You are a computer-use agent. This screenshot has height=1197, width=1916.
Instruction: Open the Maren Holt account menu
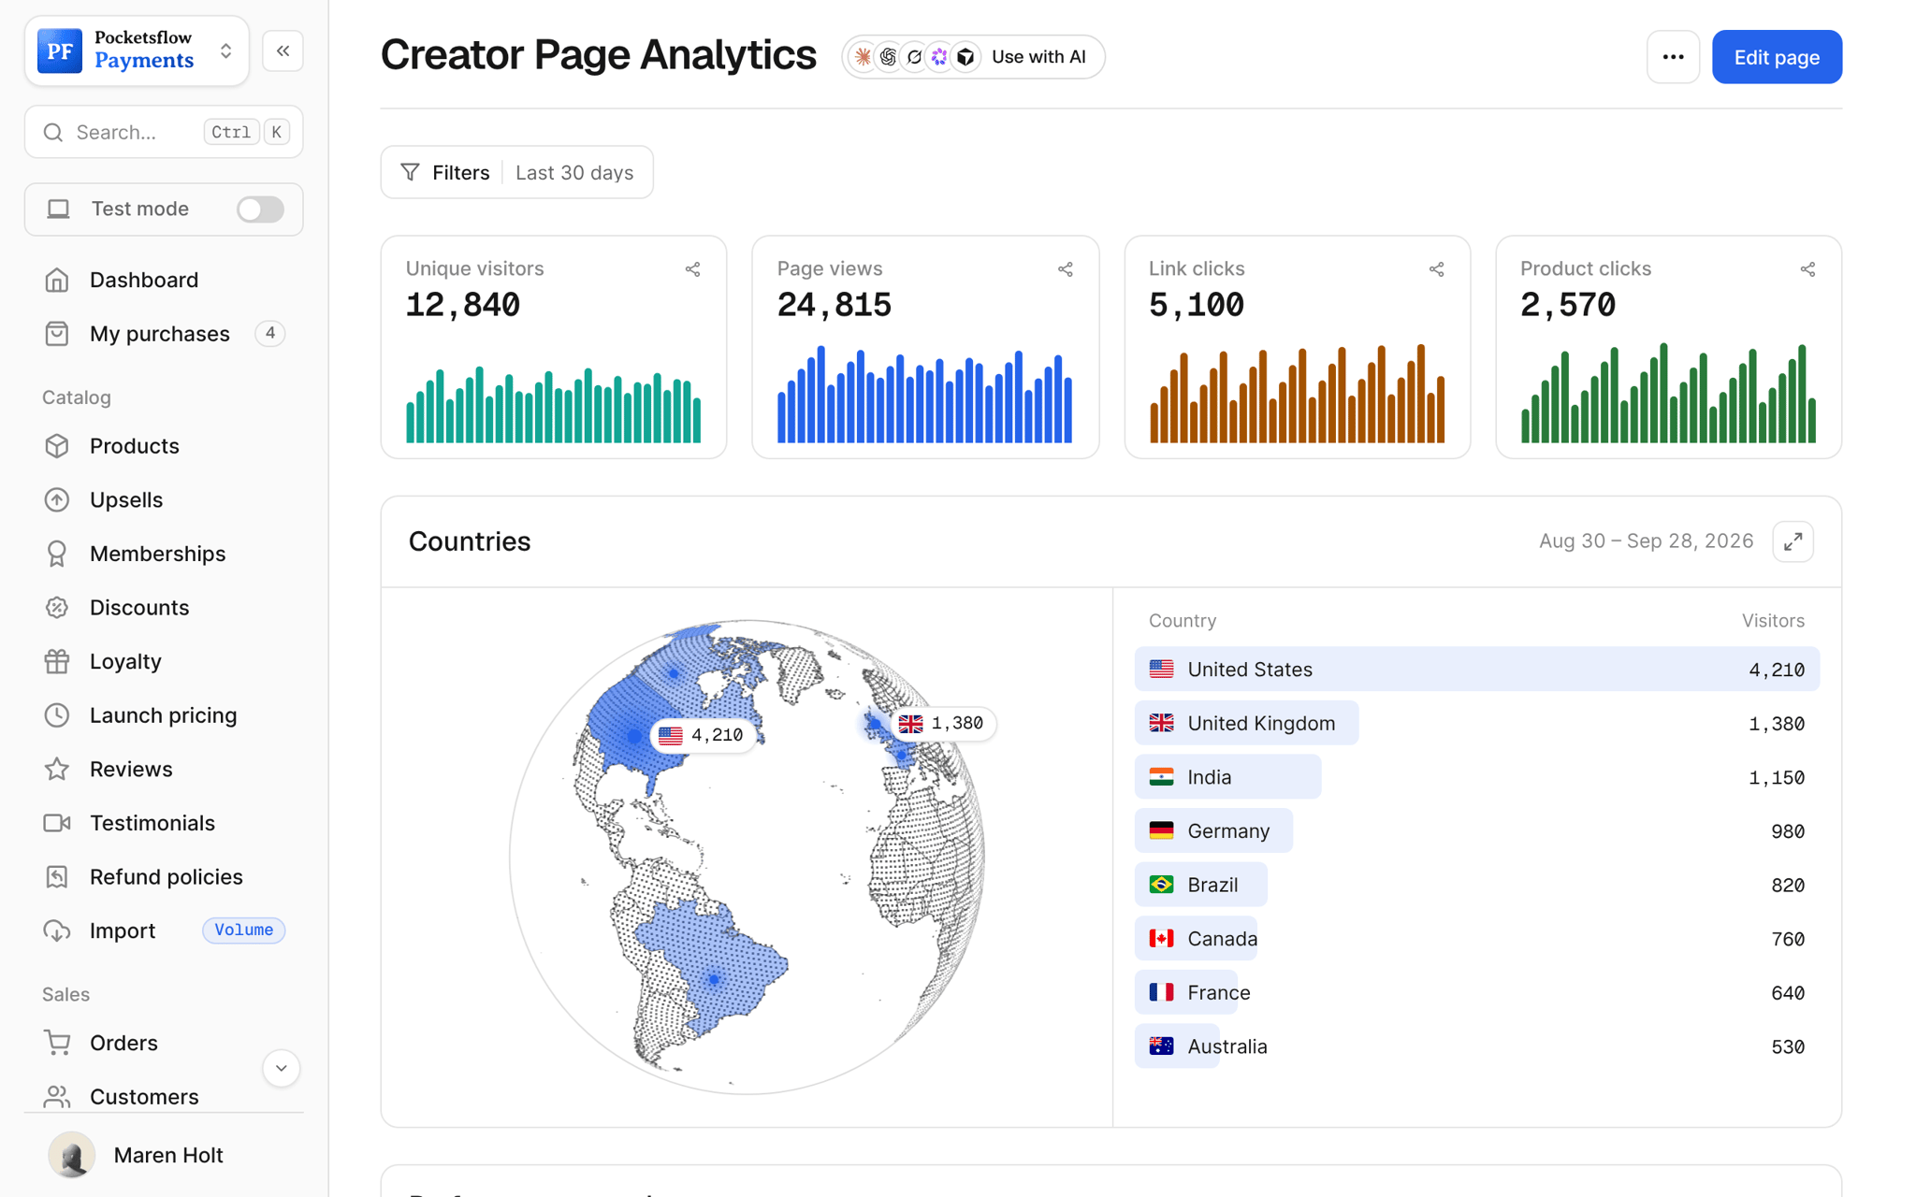pos(164,1155)
